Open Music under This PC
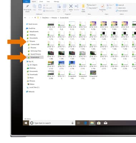Viewport: 136px width, 143px height. [30, 78]
